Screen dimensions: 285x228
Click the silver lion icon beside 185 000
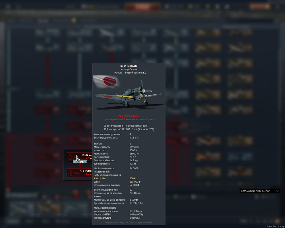[139, 182]
